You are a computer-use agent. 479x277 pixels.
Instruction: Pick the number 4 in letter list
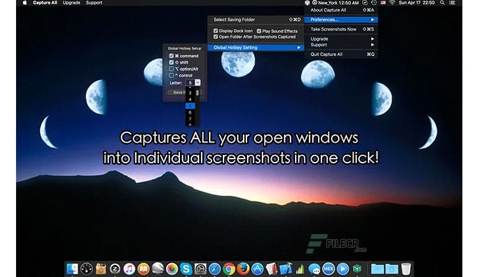190,99
